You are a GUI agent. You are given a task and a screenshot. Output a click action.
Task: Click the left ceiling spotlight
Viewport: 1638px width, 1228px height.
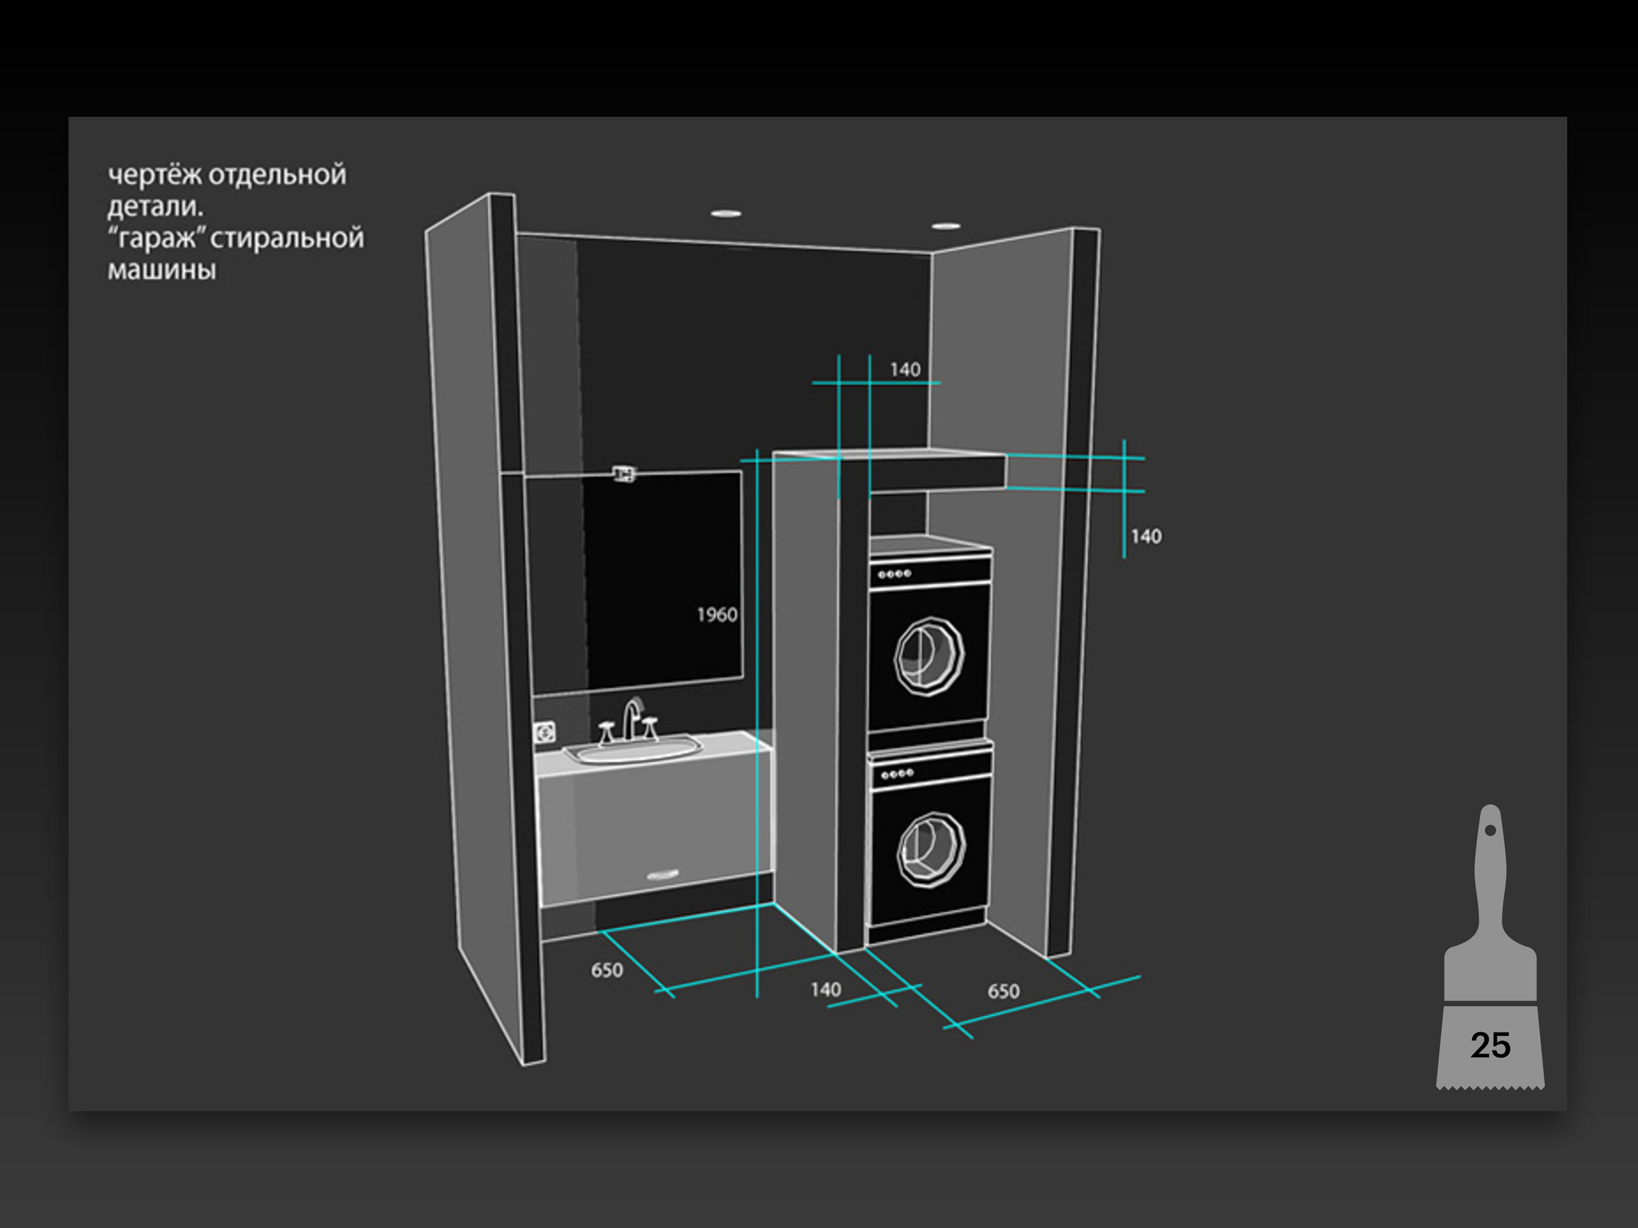pos(726,213)
